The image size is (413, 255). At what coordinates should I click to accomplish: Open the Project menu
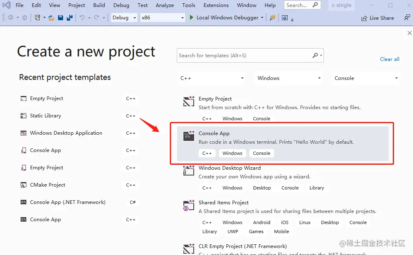(76, 5)
